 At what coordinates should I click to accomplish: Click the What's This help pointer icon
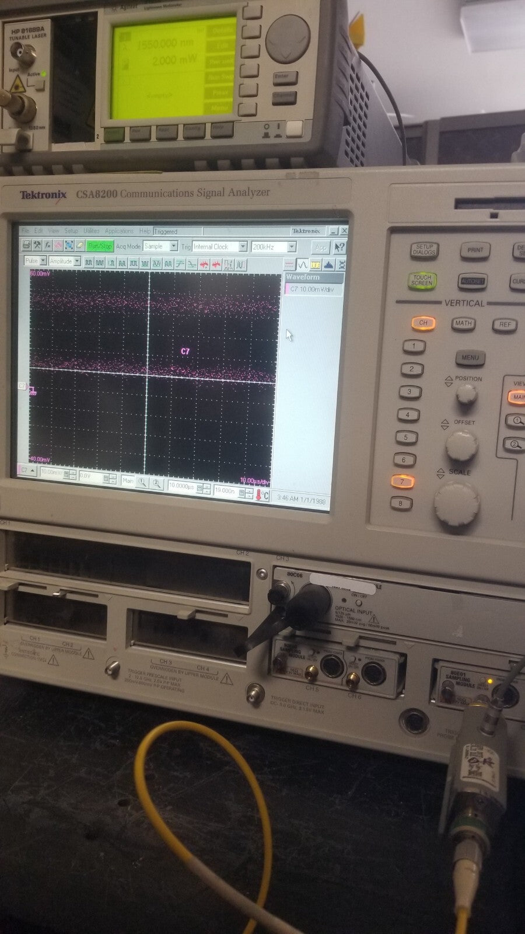point(339,247)
